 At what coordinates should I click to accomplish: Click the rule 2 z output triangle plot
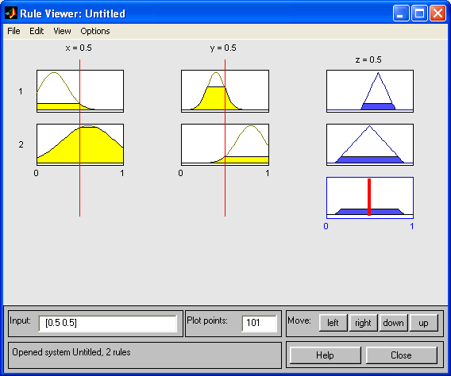tap(370, 144)
